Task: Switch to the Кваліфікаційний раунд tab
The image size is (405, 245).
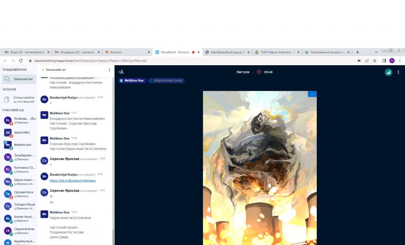Action: 228,52
